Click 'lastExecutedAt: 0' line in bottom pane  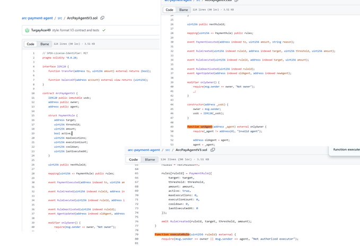(x=183, y=208)
